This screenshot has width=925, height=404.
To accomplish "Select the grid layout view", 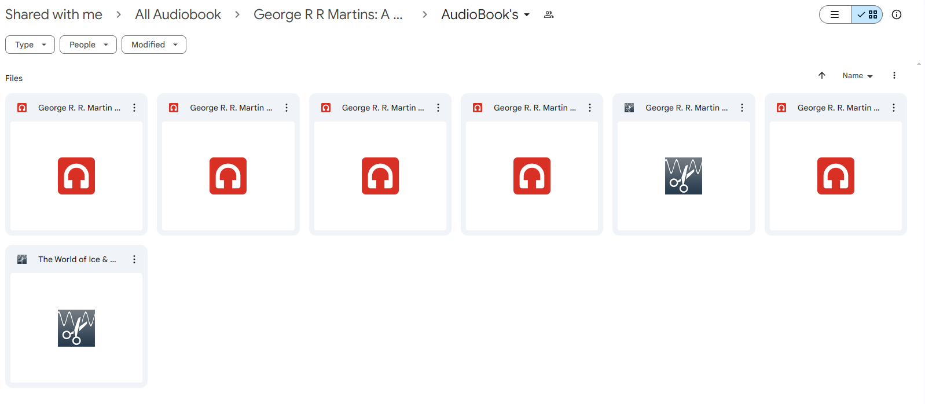I will (867, 14).
